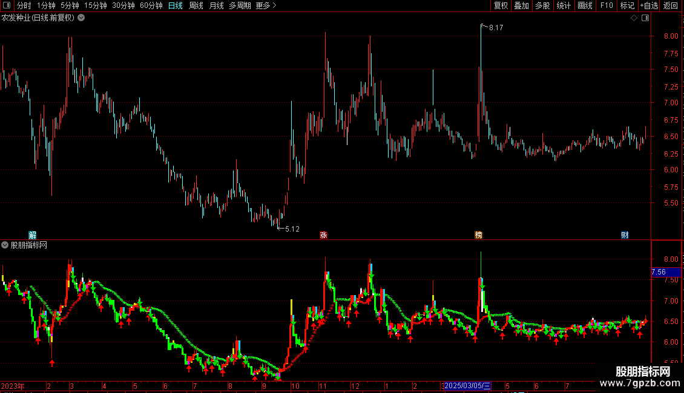This screenshot has height=393, width=684.
Task: Open the 画线 drawing tools
Action: coord(585,5)
